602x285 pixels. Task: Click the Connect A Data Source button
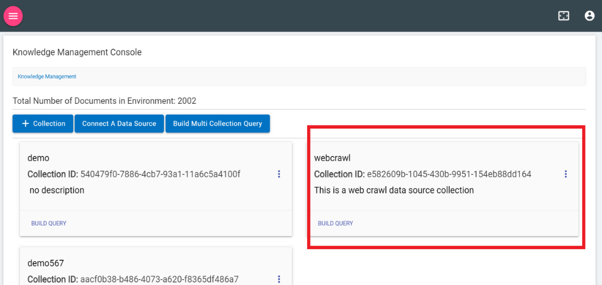coord(119,124)
